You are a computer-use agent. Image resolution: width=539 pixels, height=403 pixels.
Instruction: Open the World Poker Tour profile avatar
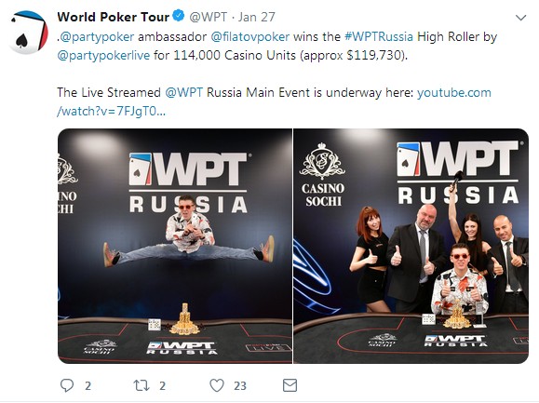29,33
